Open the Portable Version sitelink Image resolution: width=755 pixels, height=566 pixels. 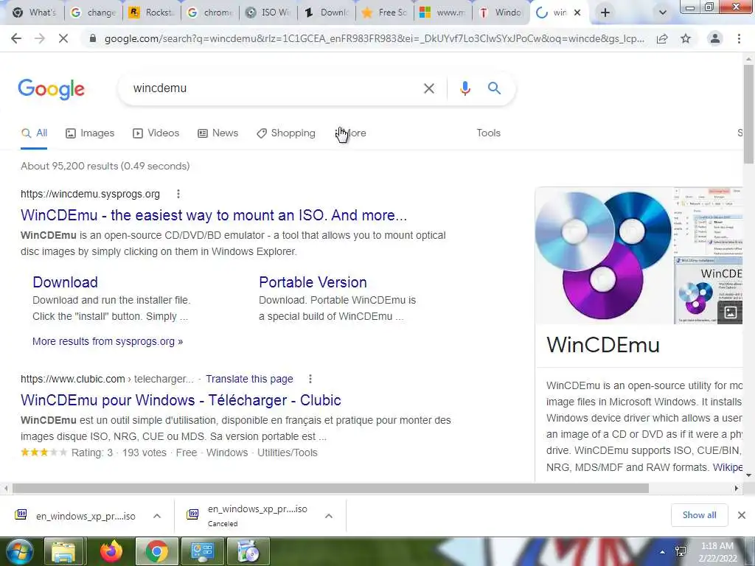[313, 282]
